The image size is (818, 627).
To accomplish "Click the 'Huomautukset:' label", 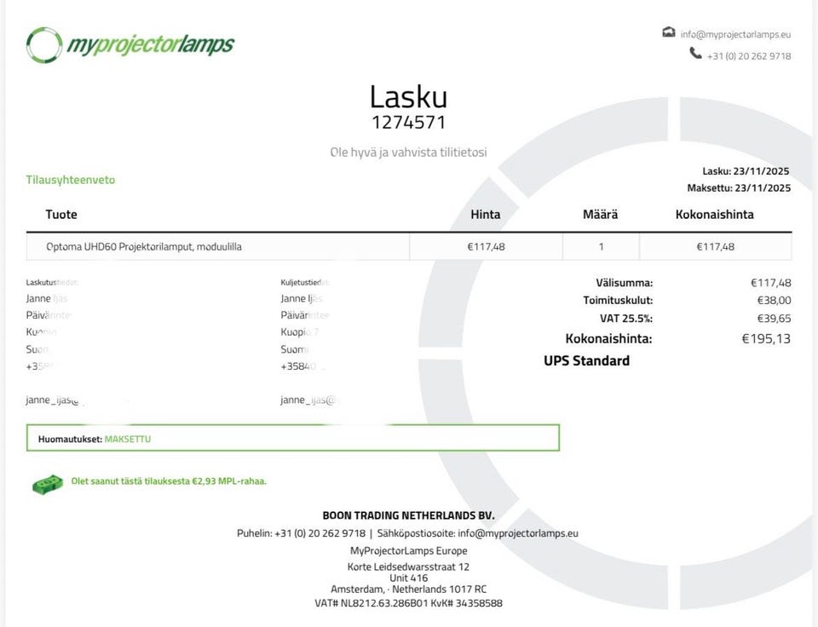I will pyautogui.click(x=70, y=440).
